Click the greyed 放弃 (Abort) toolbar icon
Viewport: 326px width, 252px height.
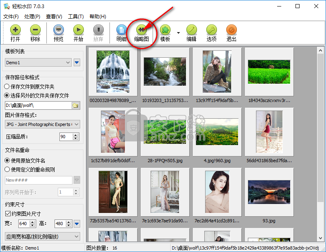tap(98, 33)
